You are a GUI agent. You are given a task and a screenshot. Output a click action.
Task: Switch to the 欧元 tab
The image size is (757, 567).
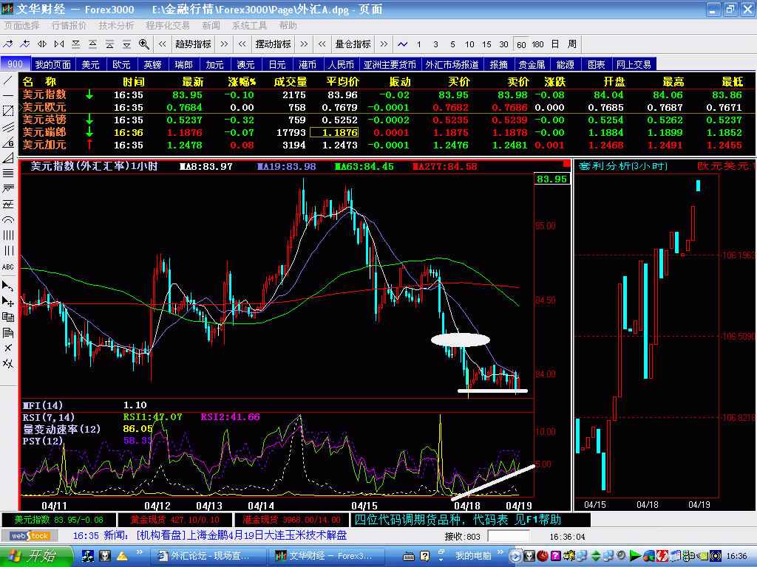click(x=121, y=64)
